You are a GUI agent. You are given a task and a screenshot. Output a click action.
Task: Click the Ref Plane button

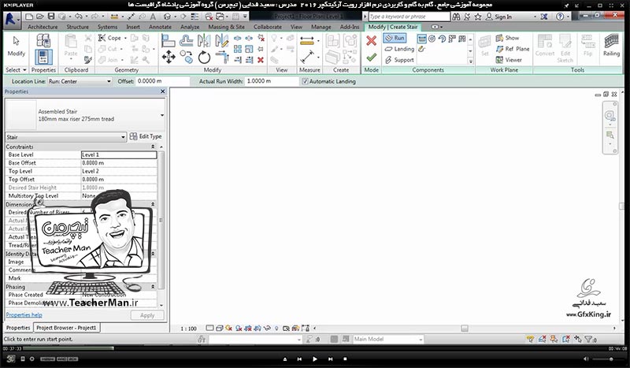513,49
